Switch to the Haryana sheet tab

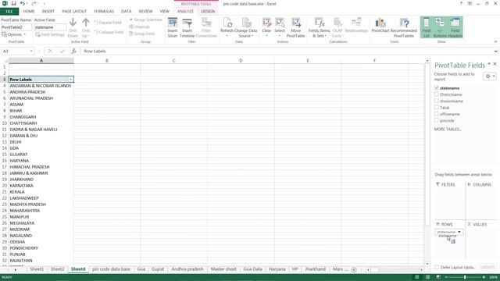point(277,269)
